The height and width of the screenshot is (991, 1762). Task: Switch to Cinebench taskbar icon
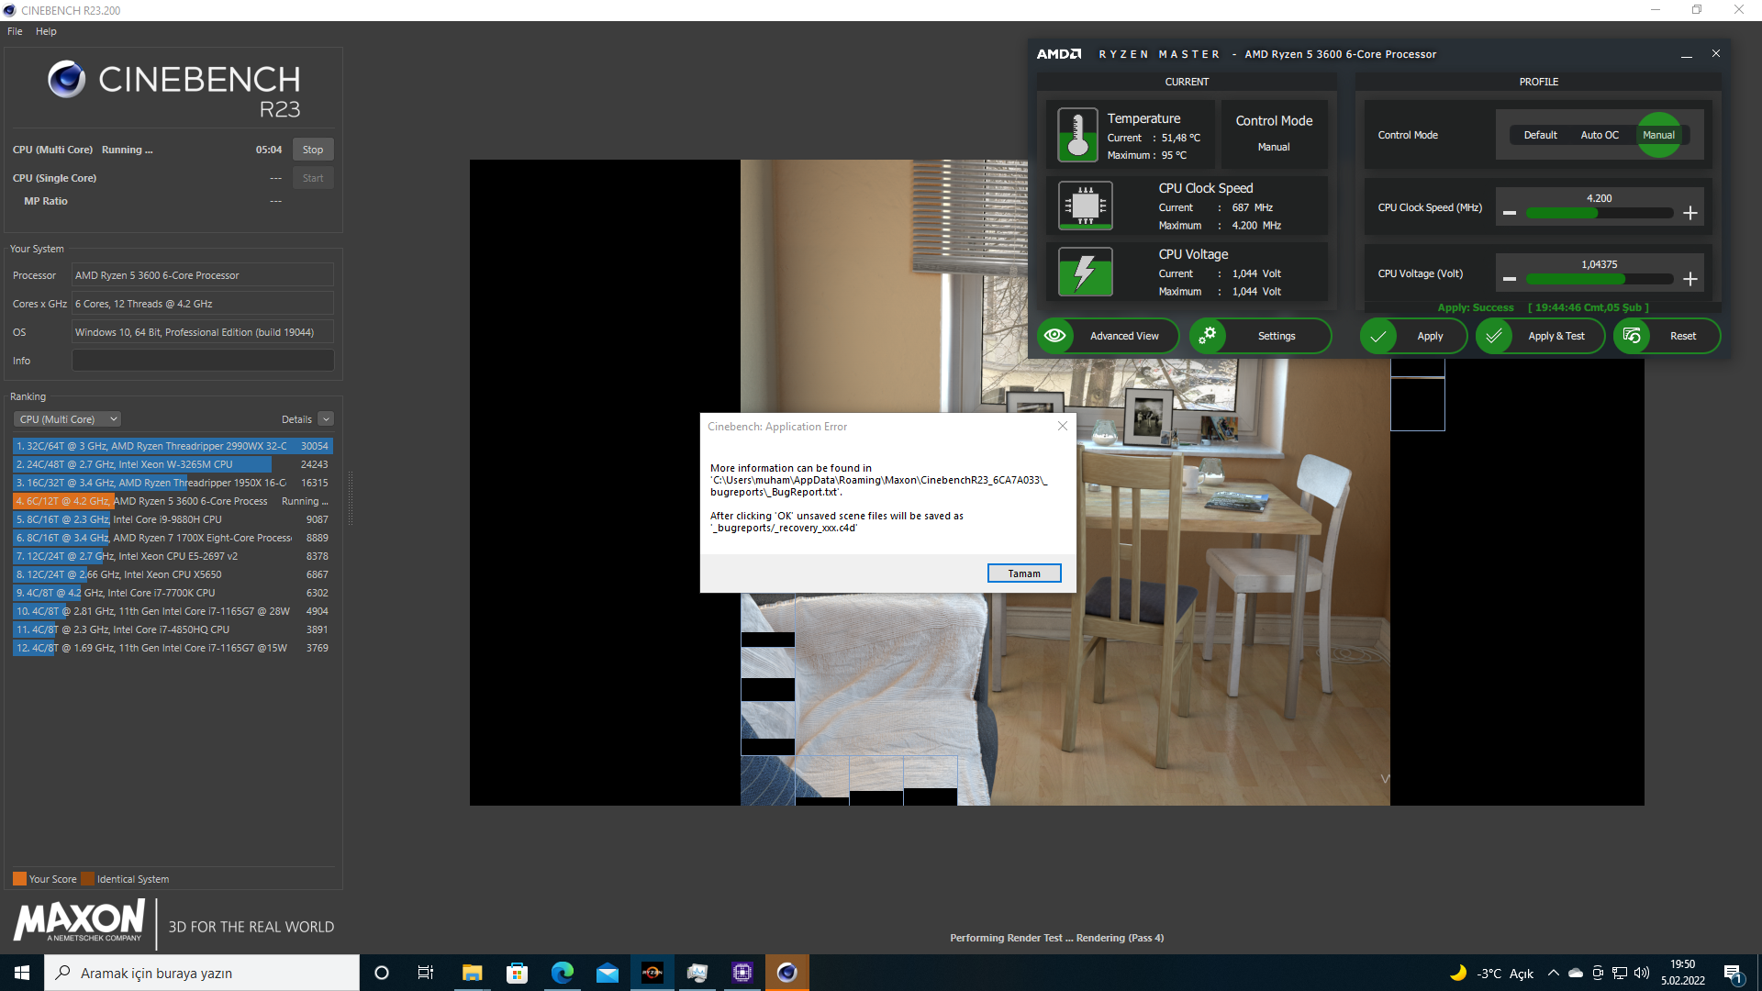tap(787, 973)
